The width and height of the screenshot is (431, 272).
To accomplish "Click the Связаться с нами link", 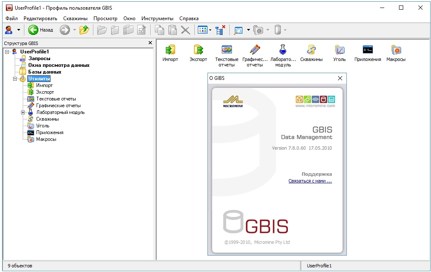I will click(310, 181).
